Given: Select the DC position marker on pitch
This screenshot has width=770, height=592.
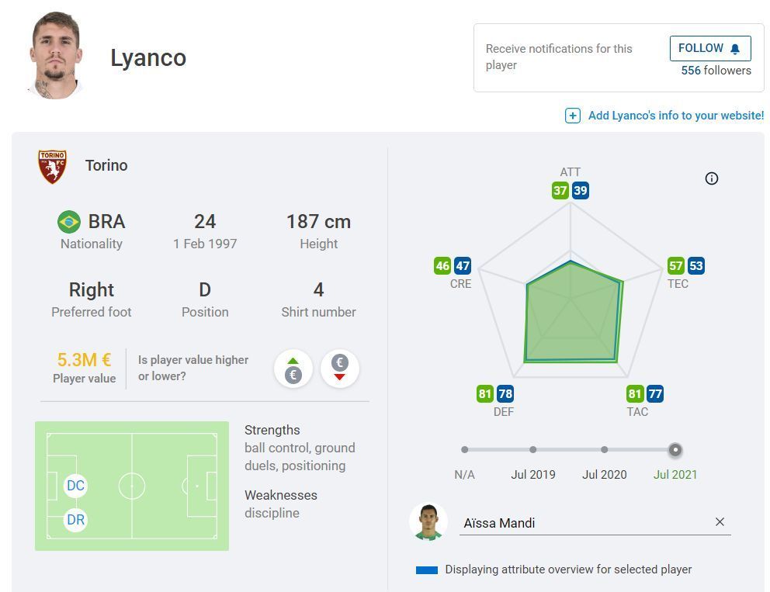Looking at the screenshot, I should [75, 486].
